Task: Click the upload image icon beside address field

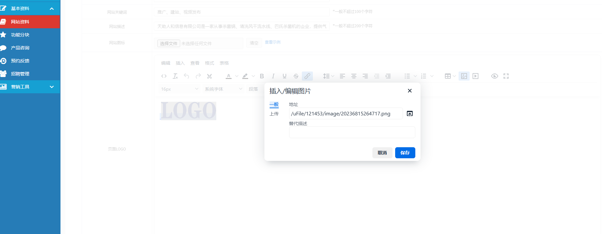Action: (410, 113)
